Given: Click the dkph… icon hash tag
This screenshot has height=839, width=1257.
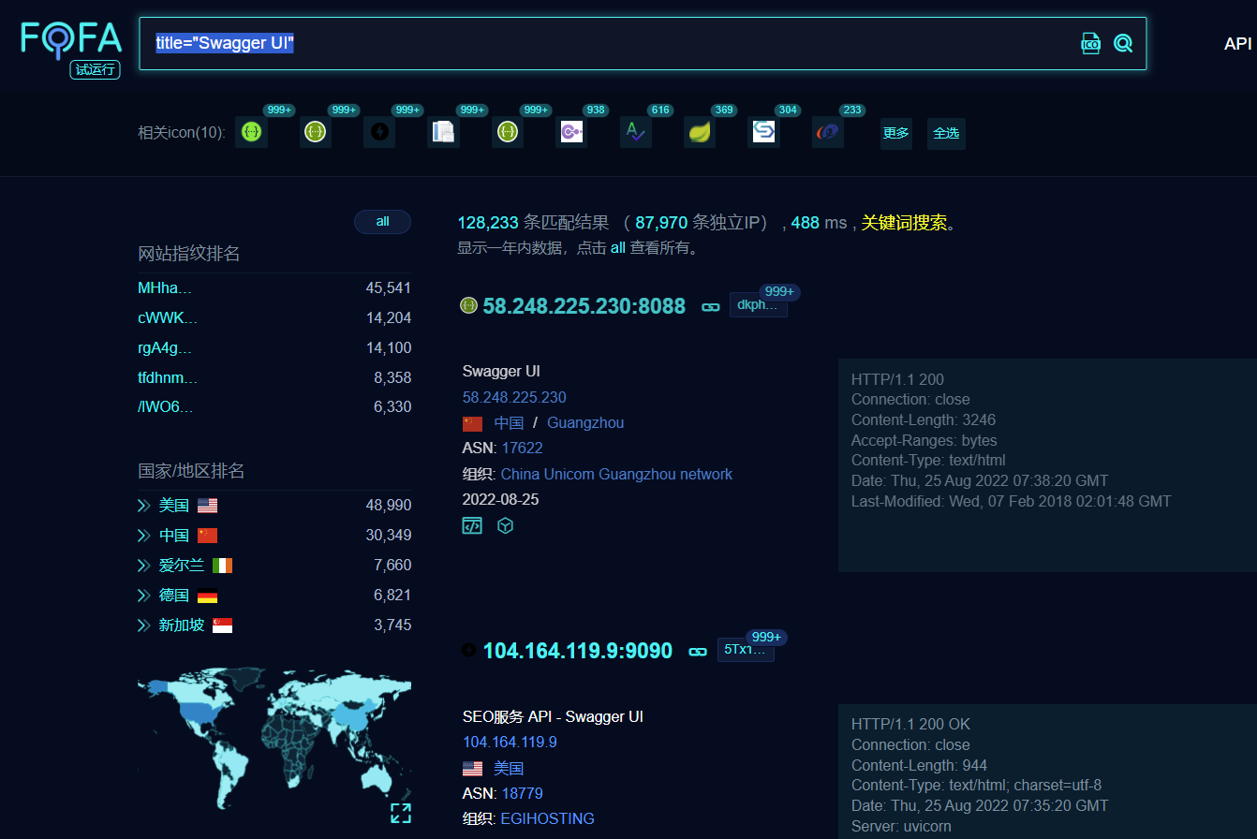Looking at the screenshot, I should [x=758, y=305].
